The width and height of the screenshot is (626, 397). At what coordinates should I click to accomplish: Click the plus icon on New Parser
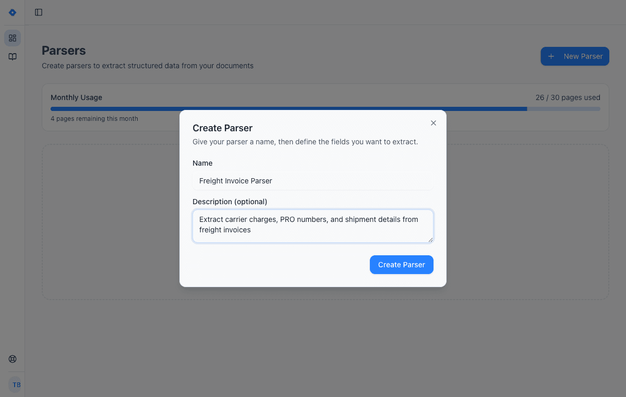tap(552, 56)
